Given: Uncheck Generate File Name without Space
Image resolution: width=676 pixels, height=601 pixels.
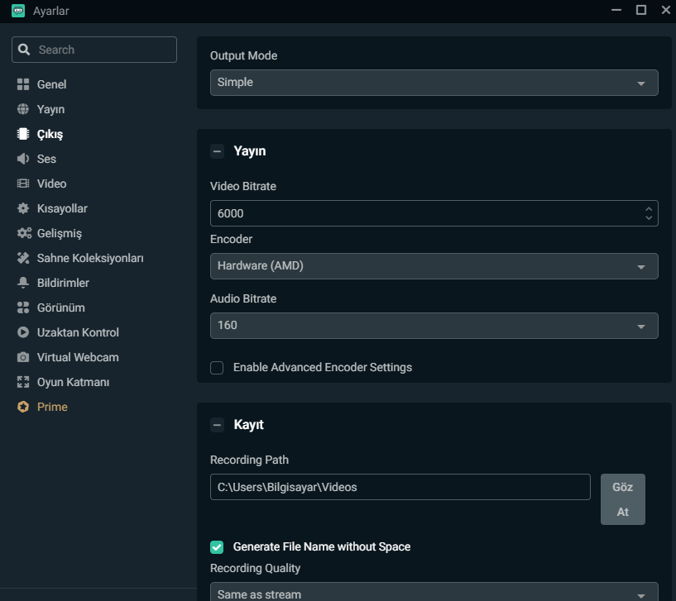Looking at the screenshot, I should click(217, 547).
